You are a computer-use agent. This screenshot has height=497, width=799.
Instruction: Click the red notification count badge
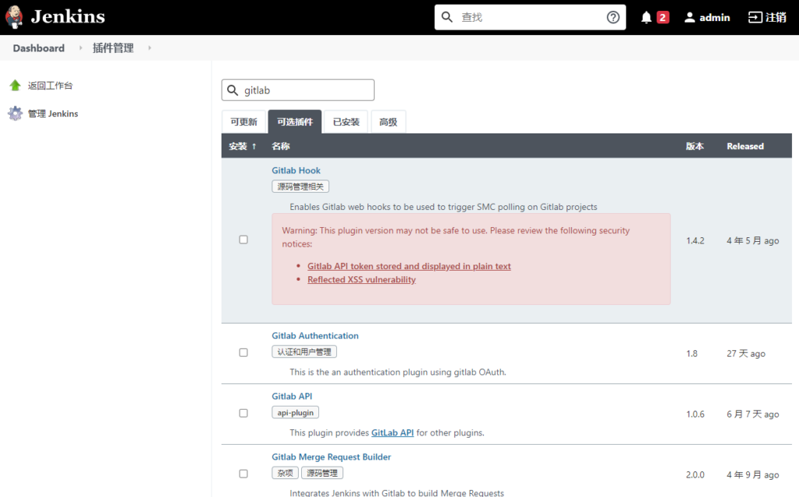tap(662, 17)
